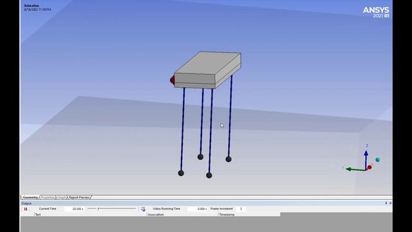Select the rear-left mooring line anchor ball

(200, 157)
